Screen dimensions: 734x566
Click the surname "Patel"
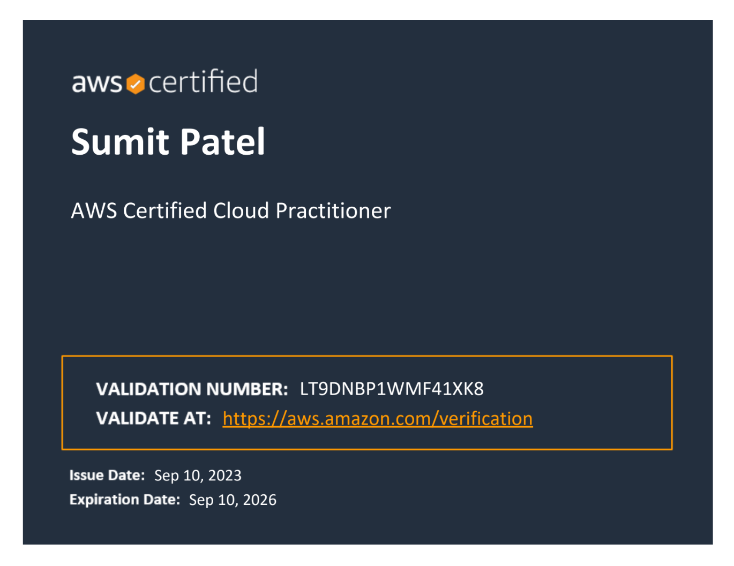(x=222, y=142)
